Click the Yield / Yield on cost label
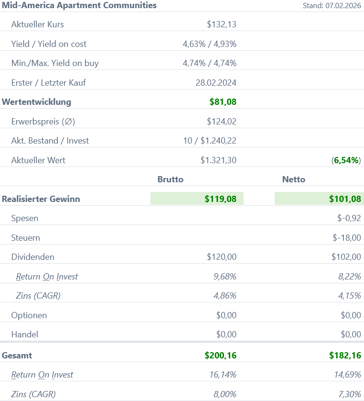364x401 pixels. pos(49,44)
